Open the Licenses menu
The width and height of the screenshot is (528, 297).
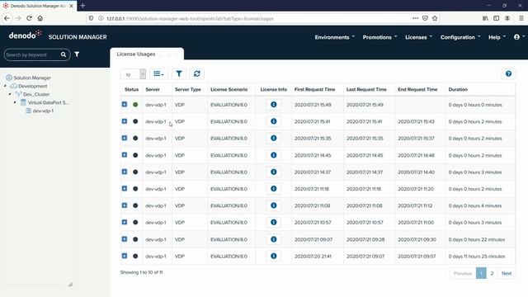tap(418, 37)
